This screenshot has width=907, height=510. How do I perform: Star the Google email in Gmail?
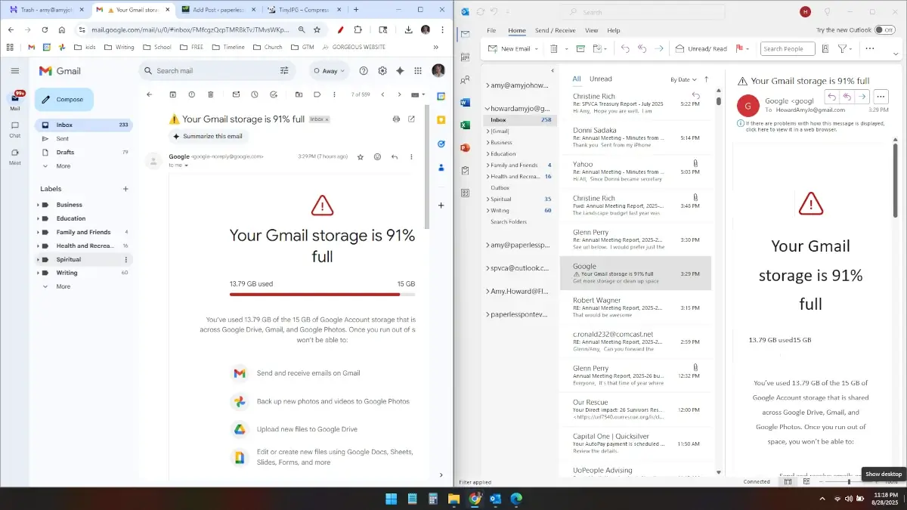(361, 157)
